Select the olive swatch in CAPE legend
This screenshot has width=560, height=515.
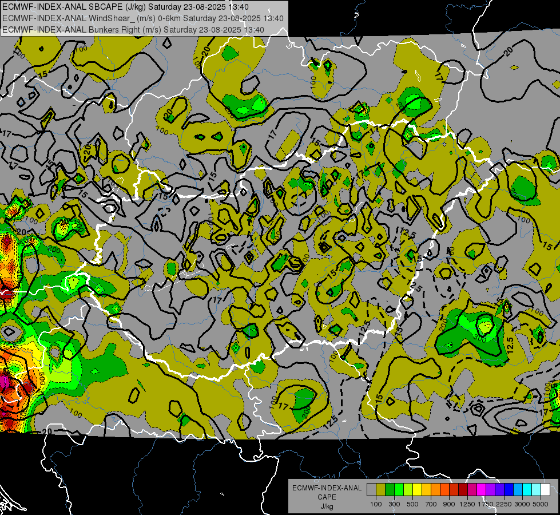381,489
